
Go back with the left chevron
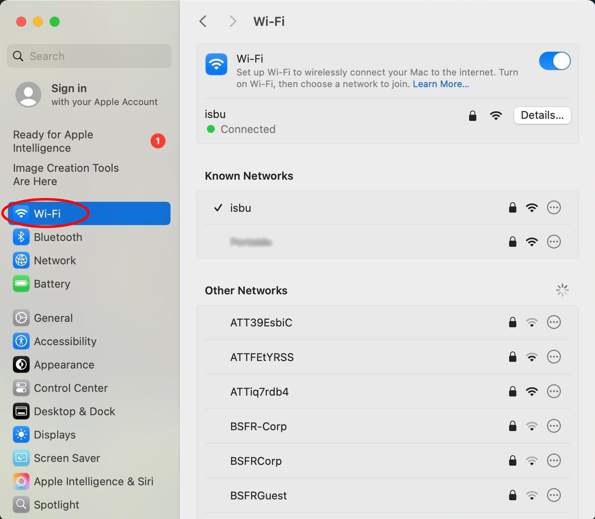click(203, 21)
